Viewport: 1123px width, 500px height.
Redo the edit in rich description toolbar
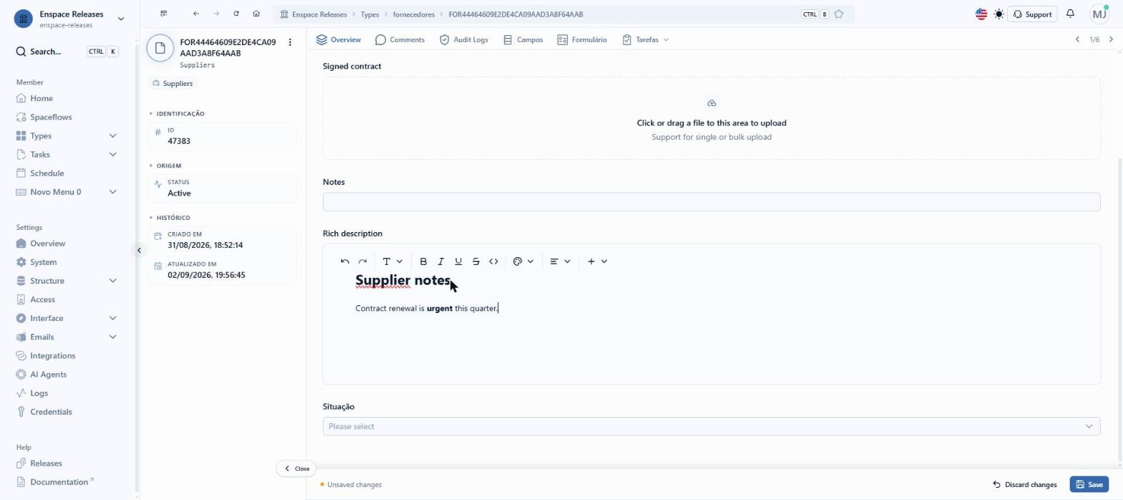[x=362, y=261]
